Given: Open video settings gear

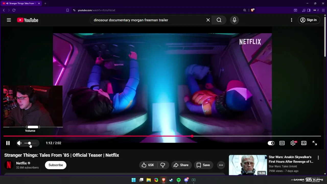Looking at the screenshot, I should click(x=293, y=143).
